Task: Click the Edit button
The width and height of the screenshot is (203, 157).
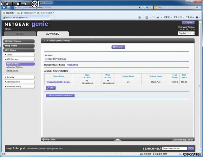Action: [x=51, y=88]
